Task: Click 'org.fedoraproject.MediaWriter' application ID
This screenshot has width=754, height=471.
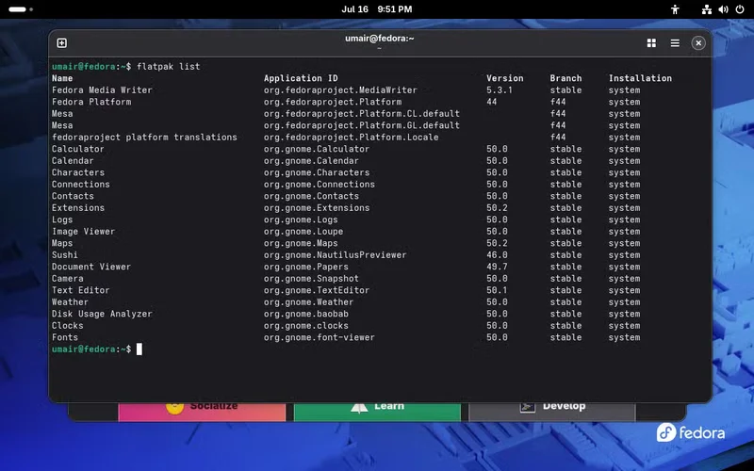Action: 340,89
